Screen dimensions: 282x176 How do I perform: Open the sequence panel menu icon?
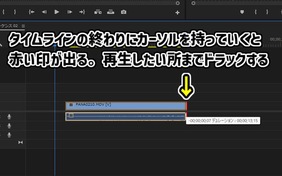pyautogui.click(x=23, y=26)
